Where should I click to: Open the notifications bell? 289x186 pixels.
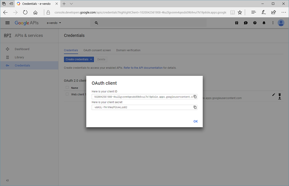tap(264, 23)
